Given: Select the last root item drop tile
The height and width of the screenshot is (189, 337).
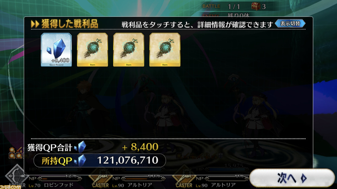Looking at the screenshot, I should tap(165, 50).
